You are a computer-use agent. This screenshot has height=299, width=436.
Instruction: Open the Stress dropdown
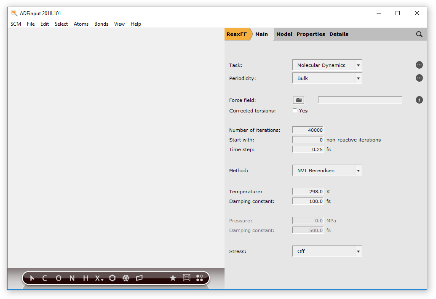coord(327,251)
